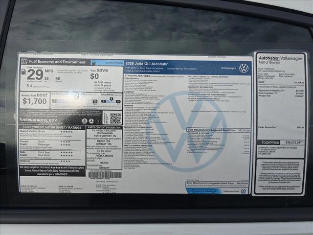Click the 'Overall Vehicle Score' row

[x=46, y=132]
